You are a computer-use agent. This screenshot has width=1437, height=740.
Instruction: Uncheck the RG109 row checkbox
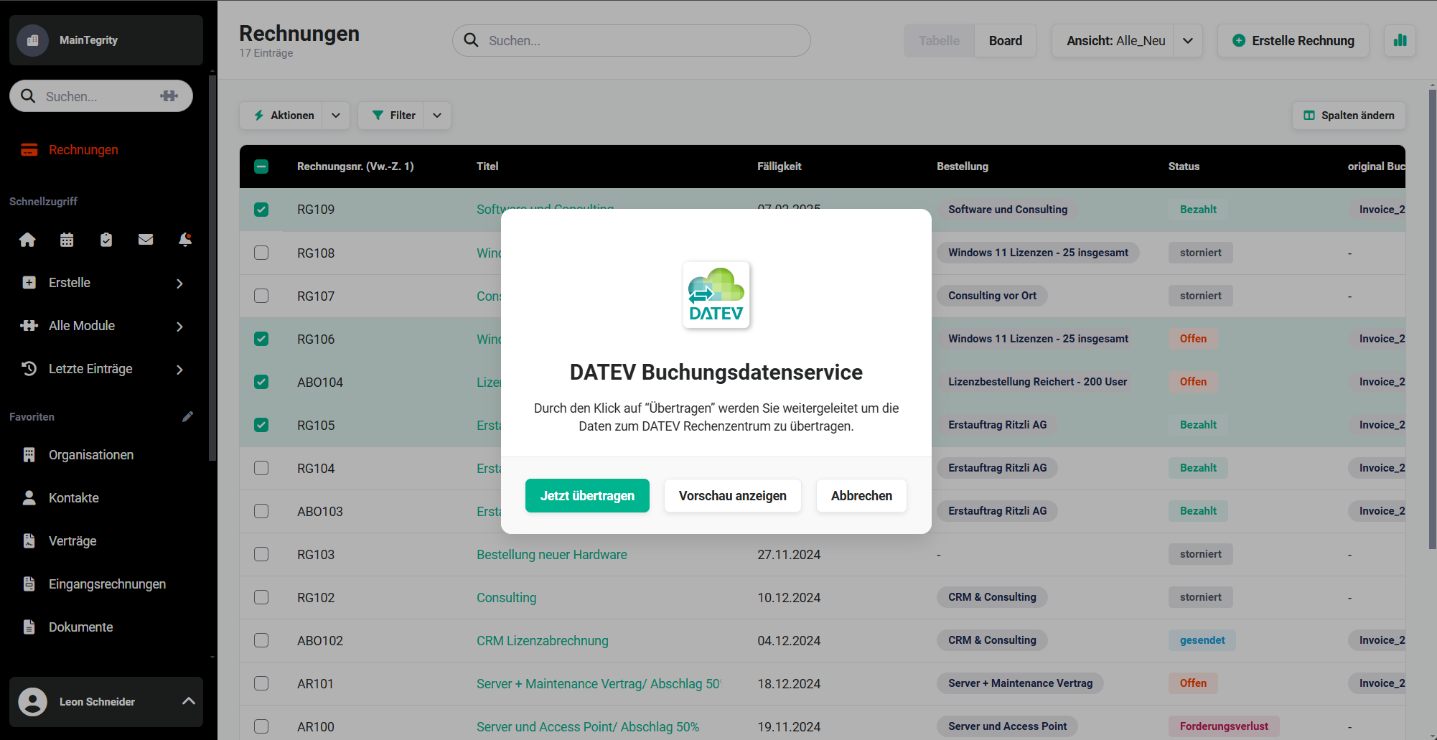point(261,210)
